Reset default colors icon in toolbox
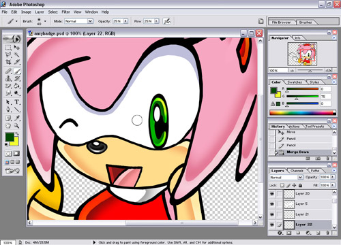 [x=7, y=144]
